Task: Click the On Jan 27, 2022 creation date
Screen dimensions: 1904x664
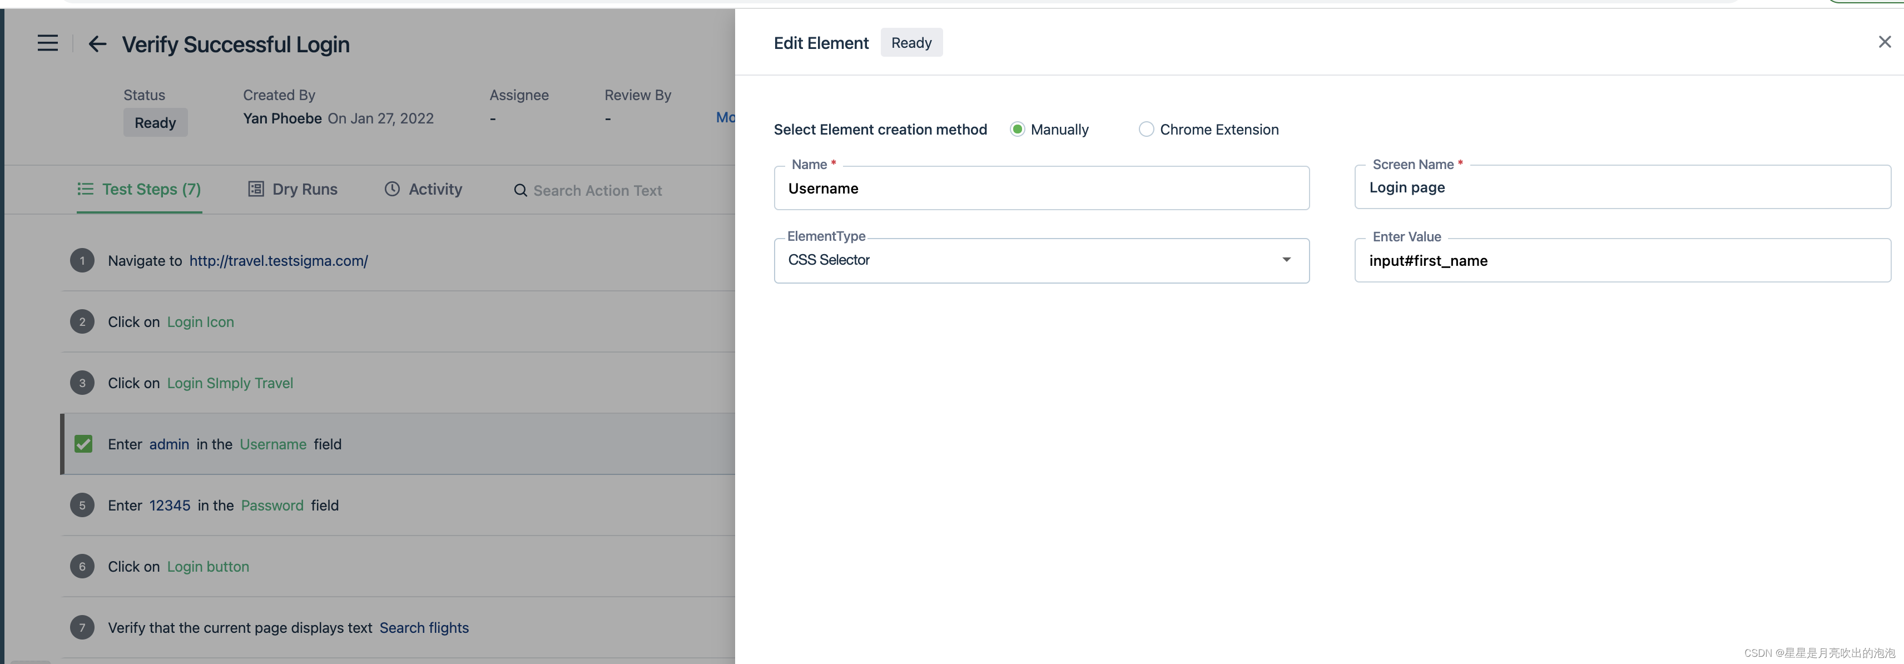Action: click(381, 118)
